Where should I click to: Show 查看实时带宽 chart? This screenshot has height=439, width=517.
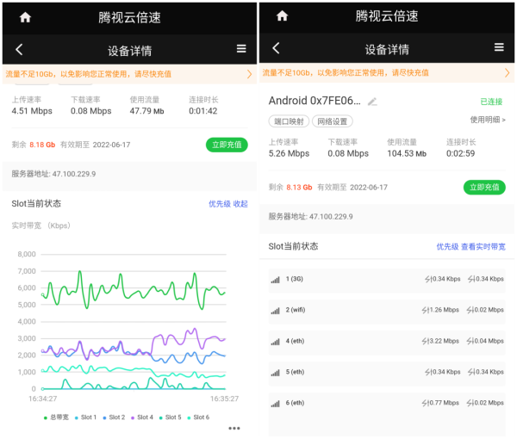click(x=483, y=246)
